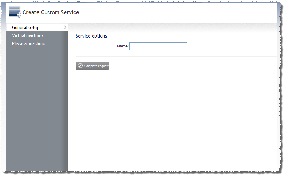Screen dimensions: 286x178
Task: Click the Name: field label
Action: click(123, 46)
